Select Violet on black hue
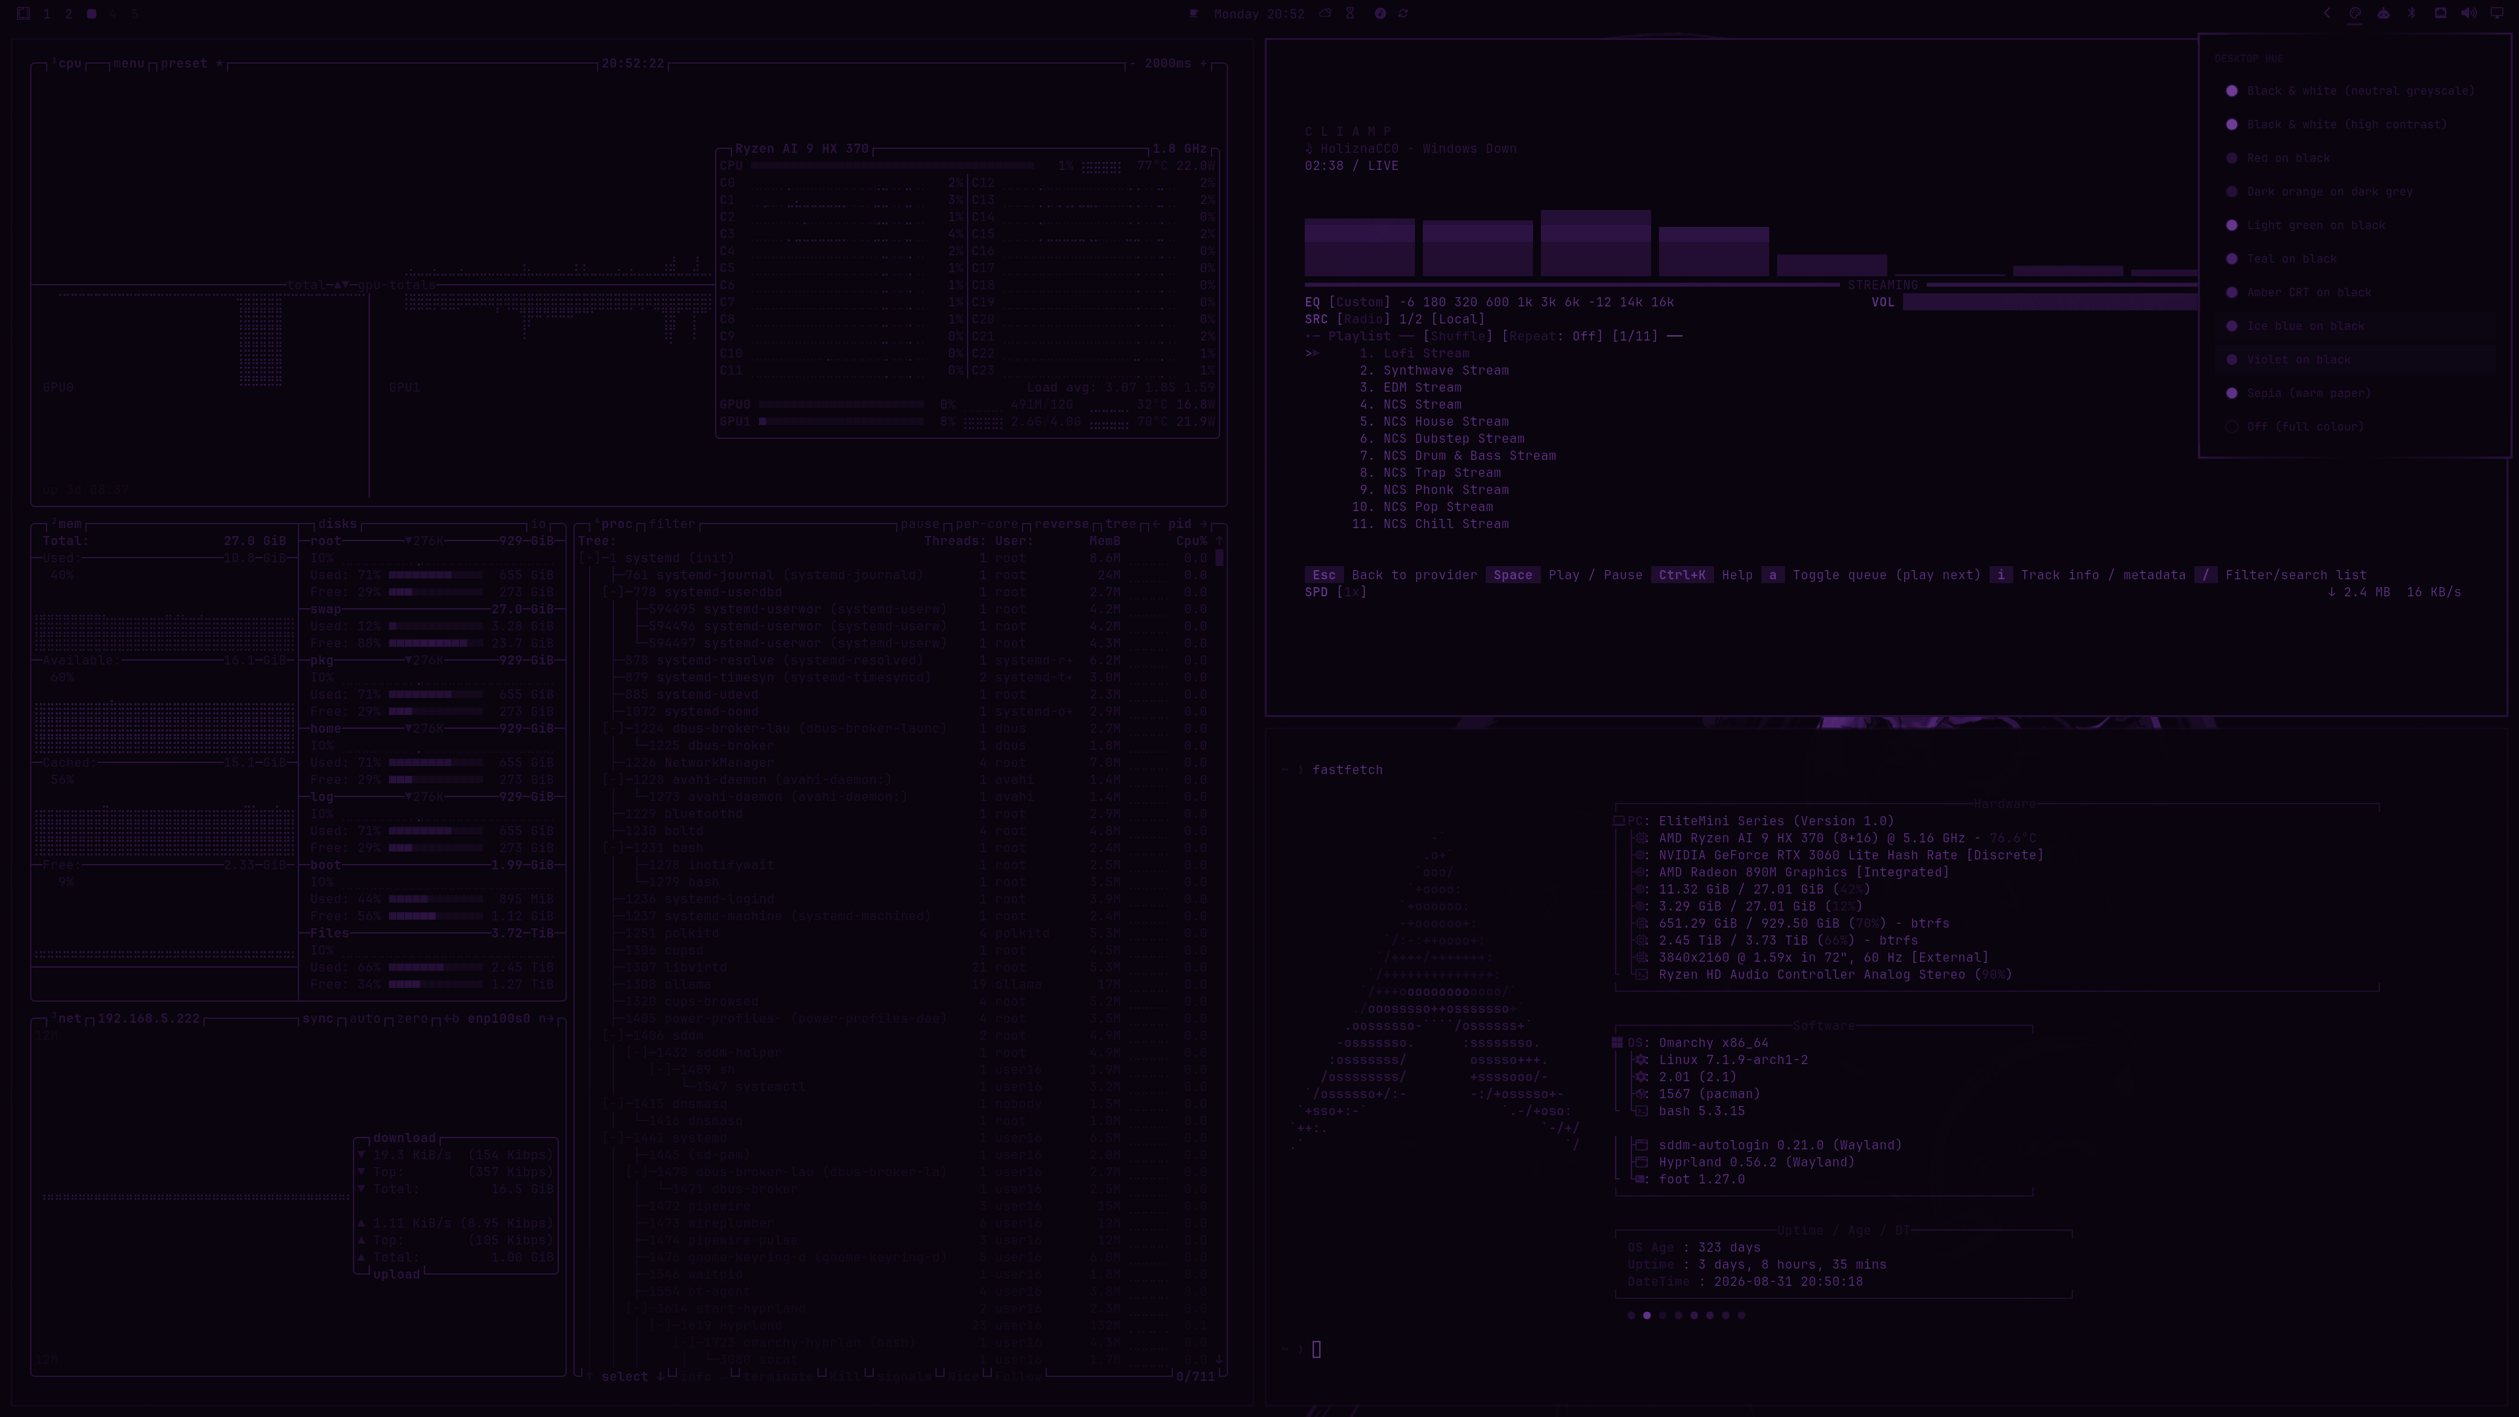The width and height of the screenshot is (2519, 1417). coord(2354,360)
